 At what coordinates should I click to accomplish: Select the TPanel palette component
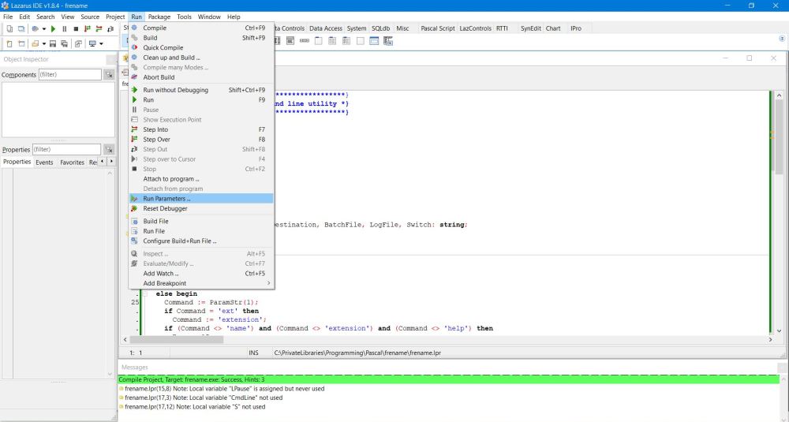361,41
